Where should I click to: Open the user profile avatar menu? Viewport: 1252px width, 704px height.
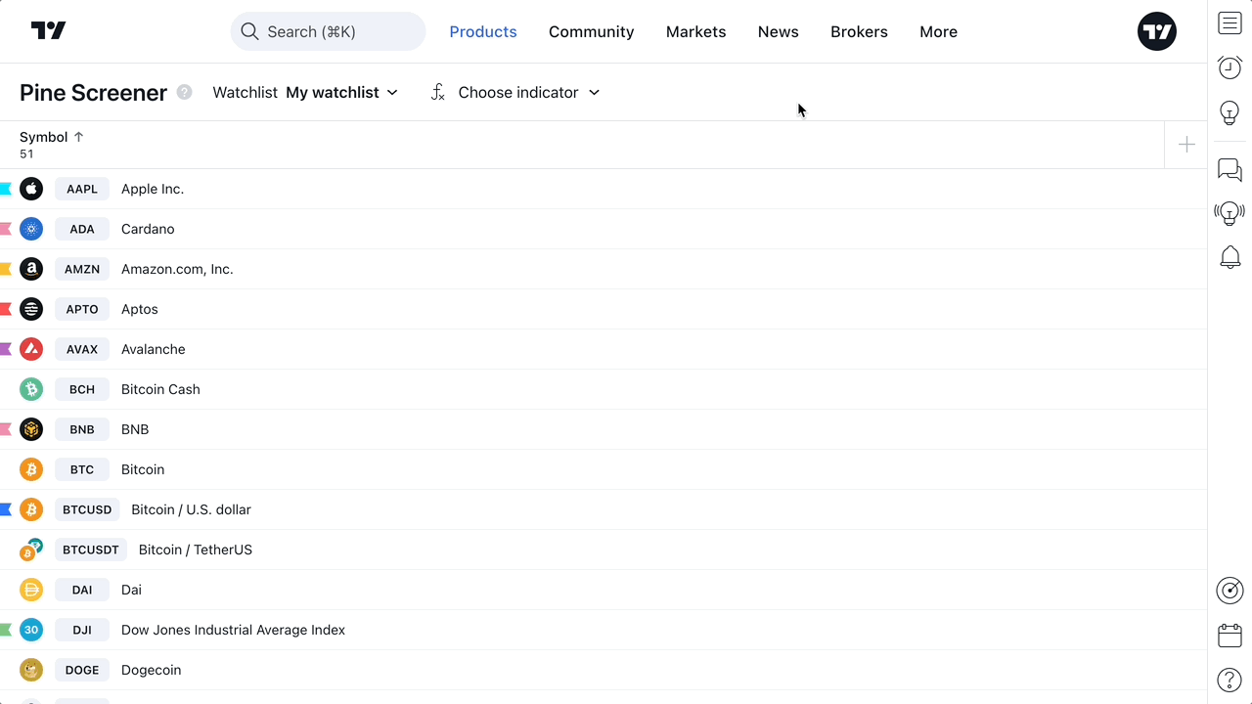point(1157,31)
